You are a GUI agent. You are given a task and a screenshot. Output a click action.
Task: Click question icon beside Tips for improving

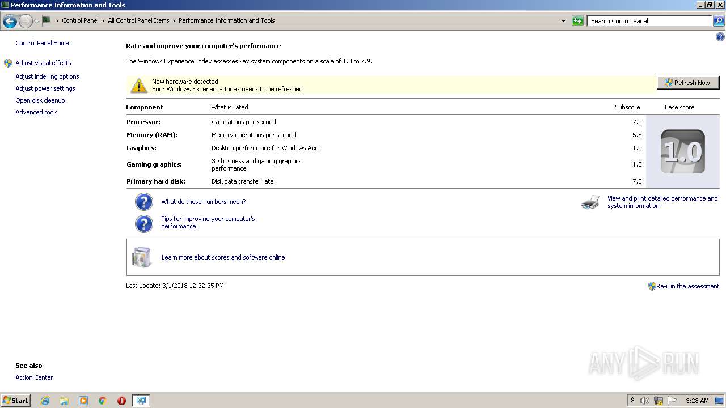(144, 223)
